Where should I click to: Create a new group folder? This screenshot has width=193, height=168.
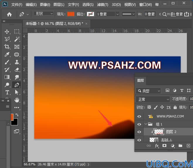pyautogui.click(x=180, y=146)
